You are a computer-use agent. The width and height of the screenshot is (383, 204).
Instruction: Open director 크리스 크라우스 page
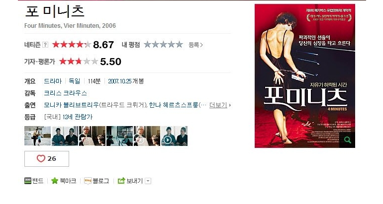[x=66, y=93]
